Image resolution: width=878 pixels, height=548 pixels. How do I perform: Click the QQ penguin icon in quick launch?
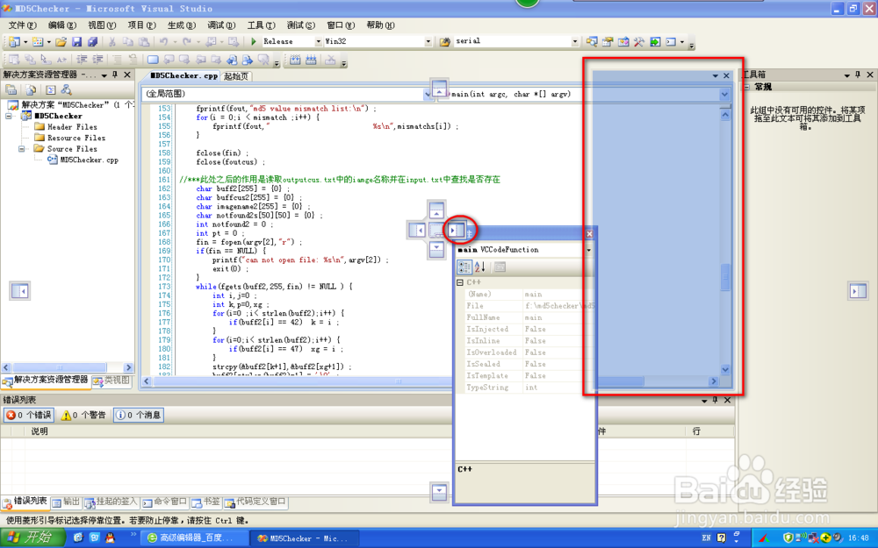point(110,538)
